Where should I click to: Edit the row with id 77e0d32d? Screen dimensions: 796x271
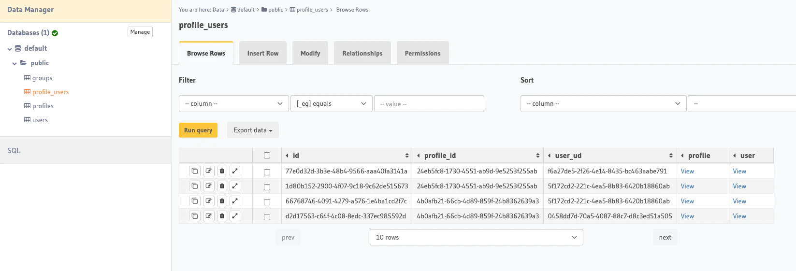(x=208, y=171)
